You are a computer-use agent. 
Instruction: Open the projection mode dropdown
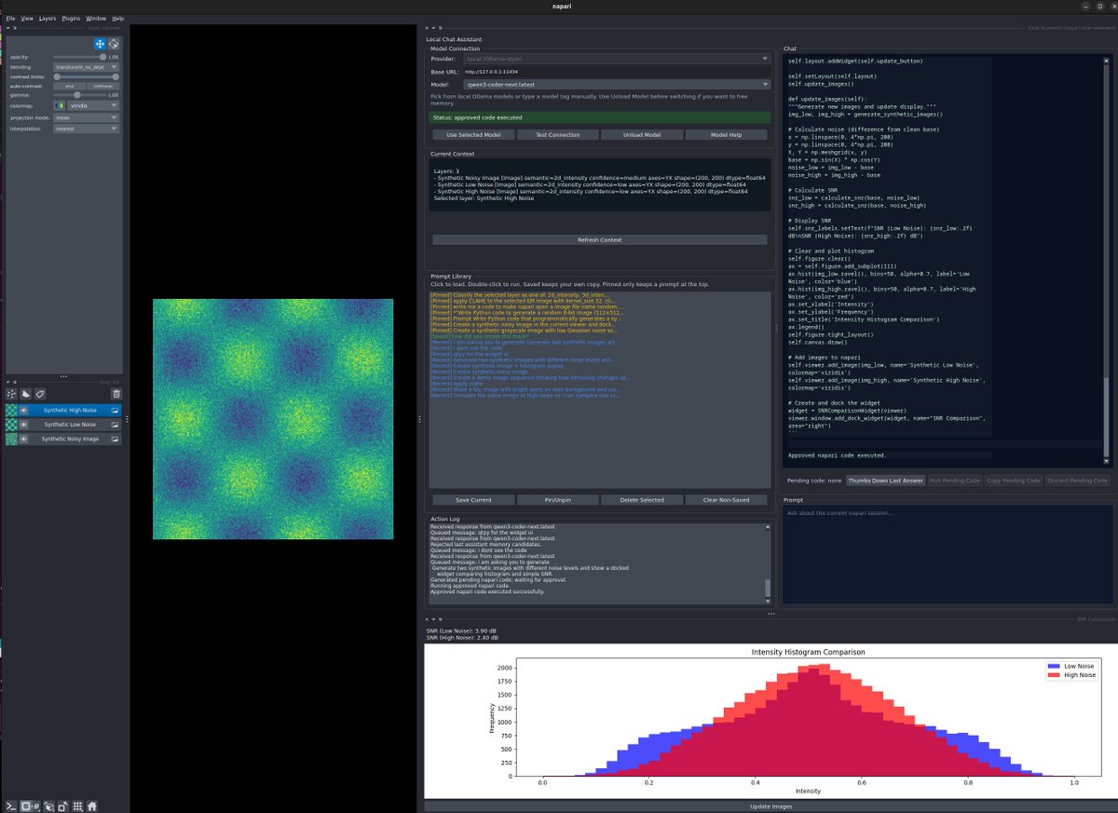tap(86, 118)
